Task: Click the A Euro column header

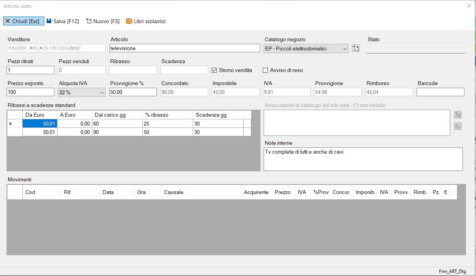Action: pyautogui.click(x=74, y=115)
